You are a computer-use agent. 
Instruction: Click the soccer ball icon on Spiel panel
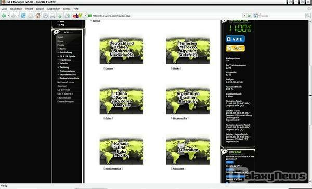click(x=57, y=32)
